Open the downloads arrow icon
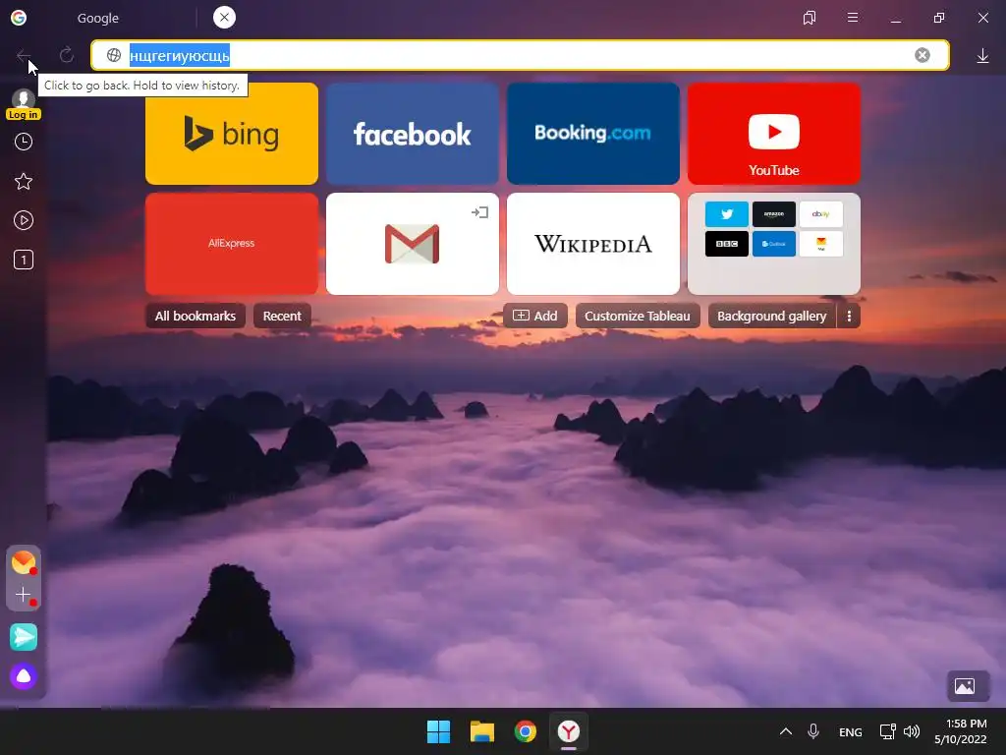Image resolution: width=1006 pixels, height=755 pixels. coord(982,56)
